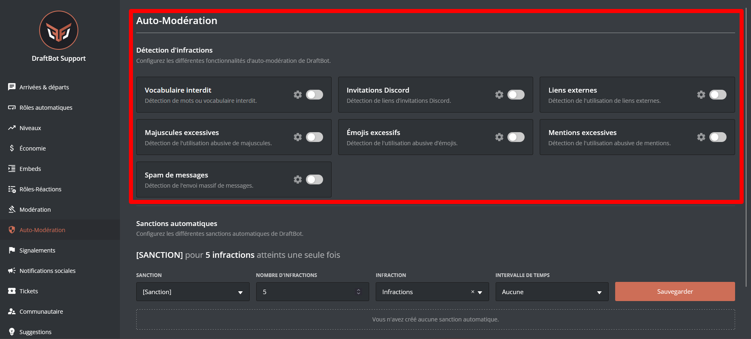Viewport: 751px width, 339px height.
Task: Click the DraftBot Support server logo
Action: [59, 30]
